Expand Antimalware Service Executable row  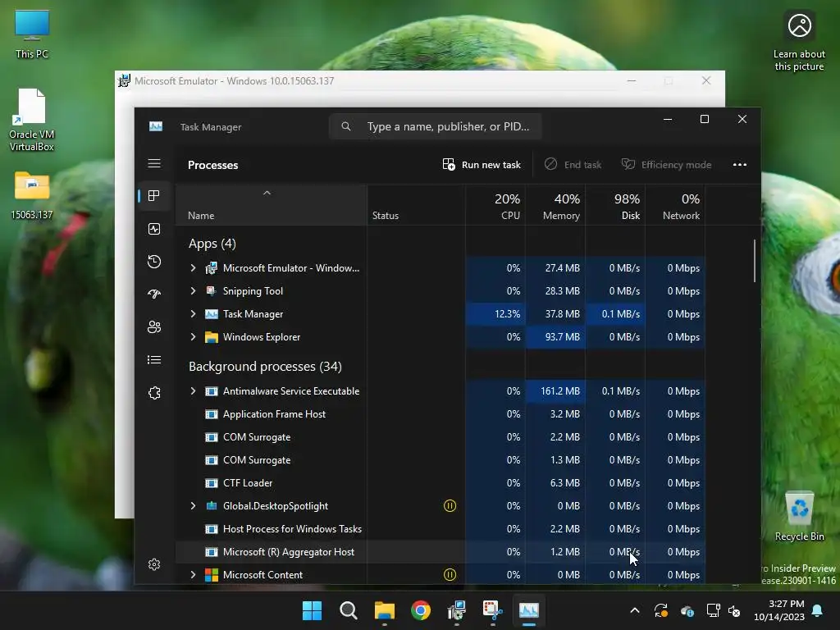(193, 391)
